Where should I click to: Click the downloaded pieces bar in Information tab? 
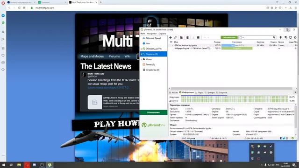coord(235,97)
